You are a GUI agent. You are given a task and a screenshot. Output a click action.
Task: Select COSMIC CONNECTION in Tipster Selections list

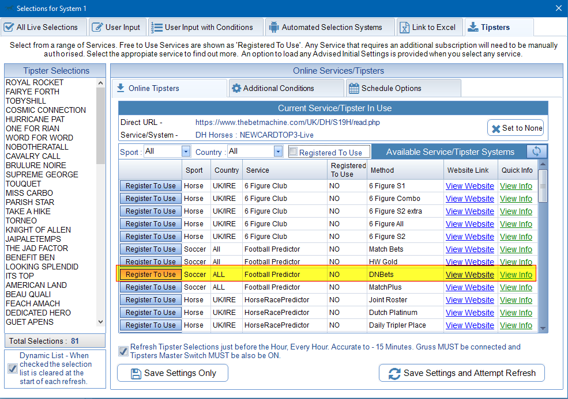46,110
